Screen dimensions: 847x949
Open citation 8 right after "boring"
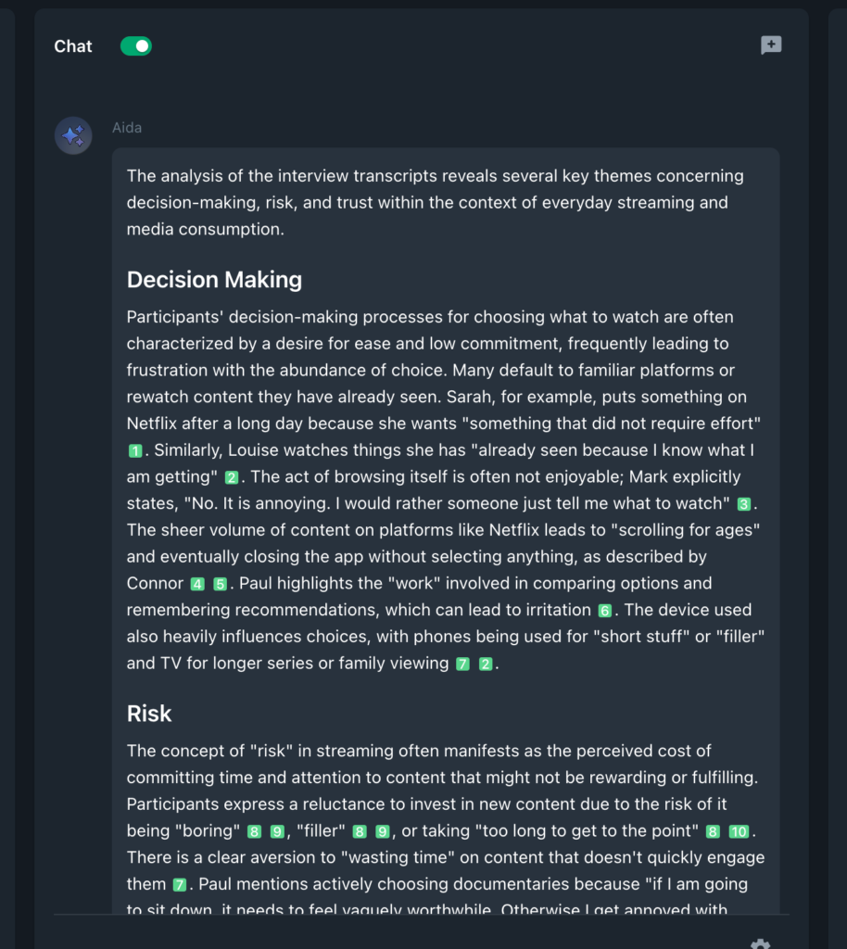[x=255, y=832]
